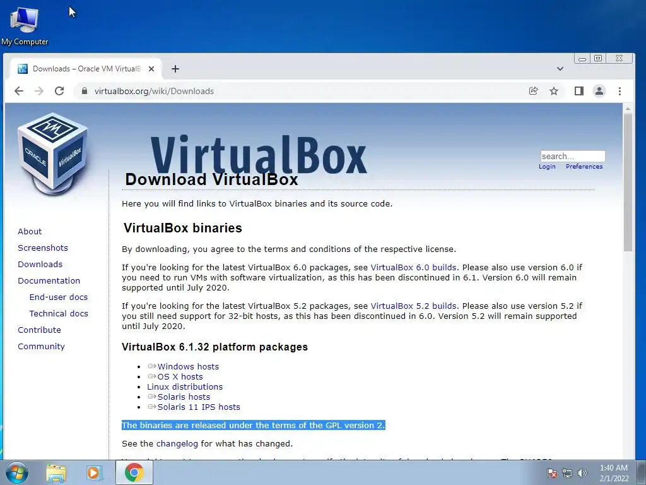Open the Chrome profile avatar menu
This screenshot has height=485, width=646.
tap(599, 91)
